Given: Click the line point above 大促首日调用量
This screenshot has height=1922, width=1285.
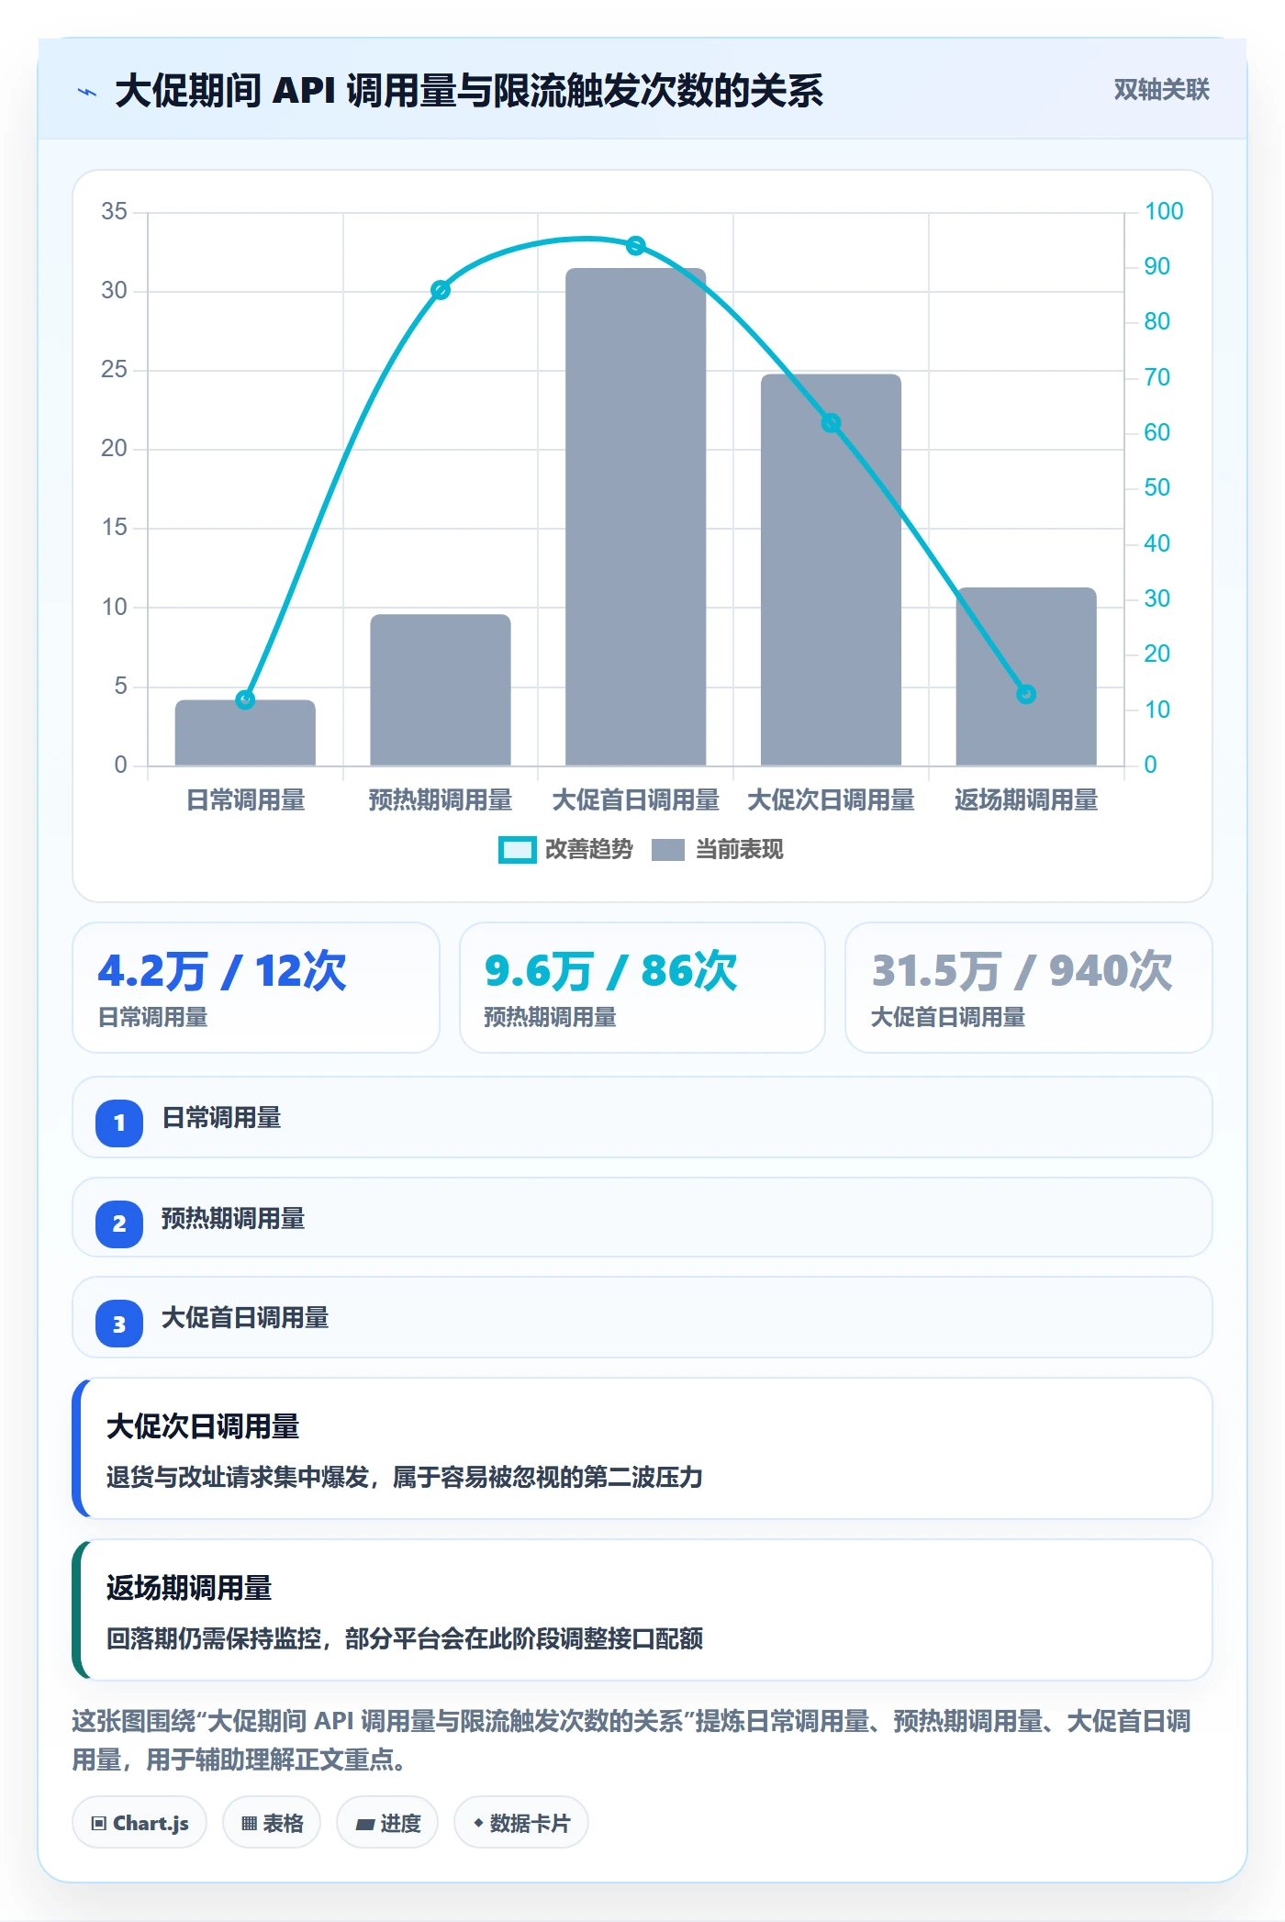Looking at the screenshot, I should click(636, 246).
